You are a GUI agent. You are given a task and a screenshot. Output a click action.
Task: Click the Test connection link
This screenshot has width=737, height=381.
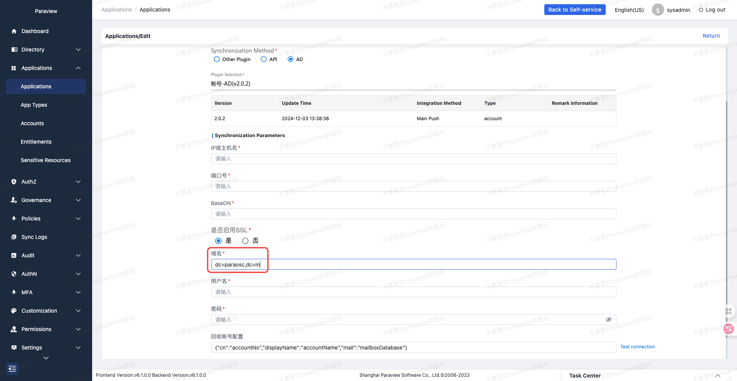tap(637, 347)
